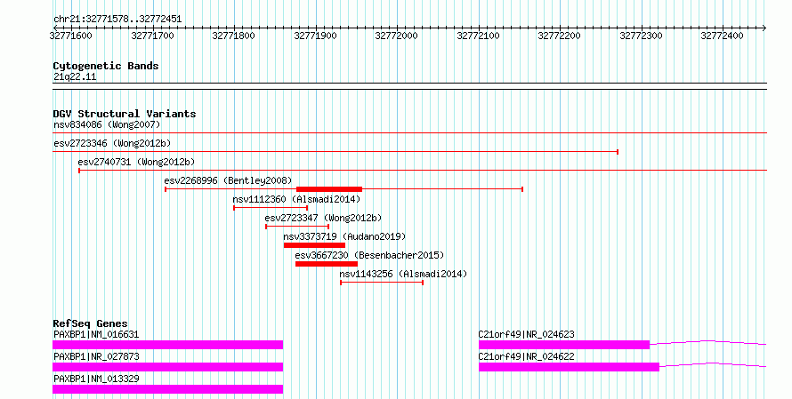Select variant label esv3667230 (Besenbacher2015)
The height and width of the screenshot is (399, 792).
(x=369, y=255)
